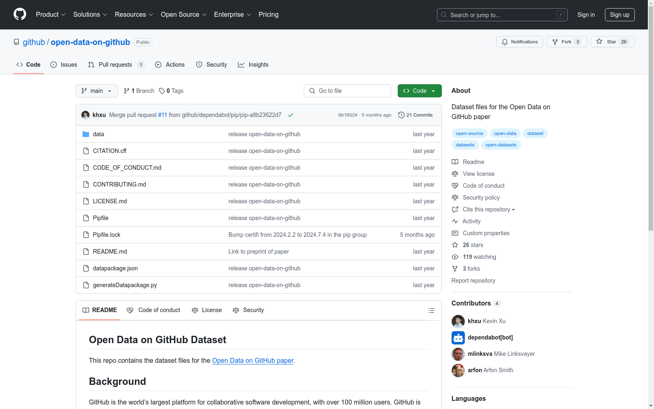Click the green check status icon

[x=291, y=115]
